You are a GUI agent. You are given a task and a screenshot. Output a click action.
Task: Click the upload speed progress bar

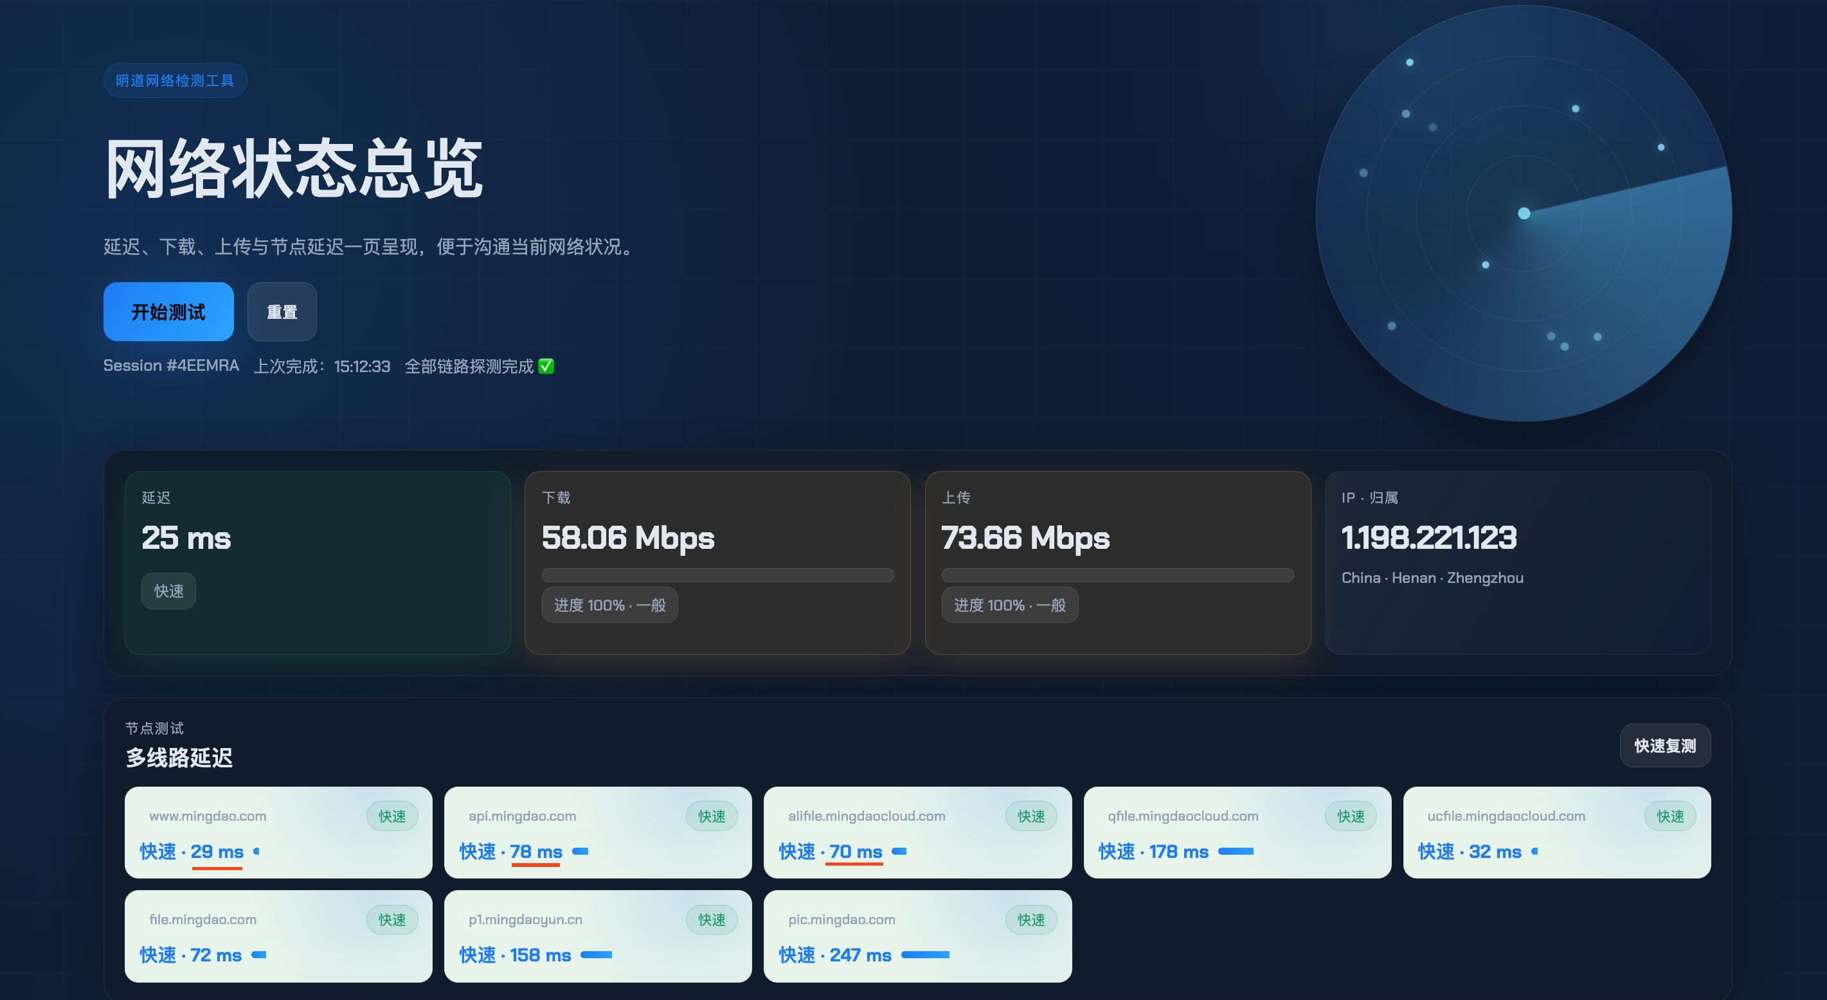point(1117,575)
